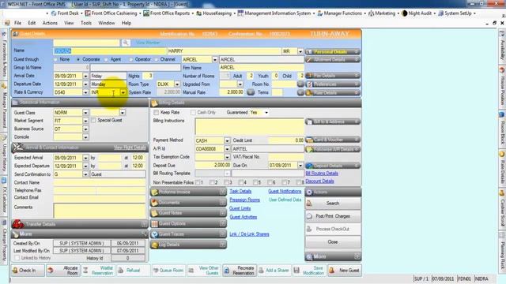
Task: Open the Business Source dropdown
Action: (x=85, y=129)
